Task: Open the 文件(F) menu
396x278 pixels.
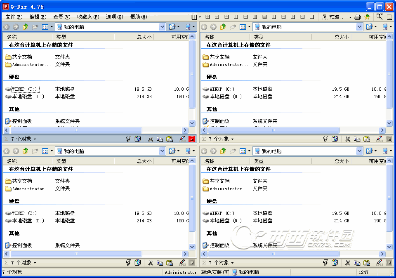Action: pyautogui.click(x=14, y=17)
